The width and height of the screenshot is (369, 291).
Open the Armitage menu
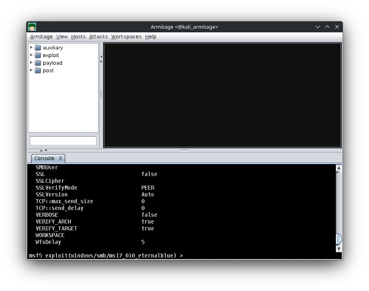click(41, 37)
